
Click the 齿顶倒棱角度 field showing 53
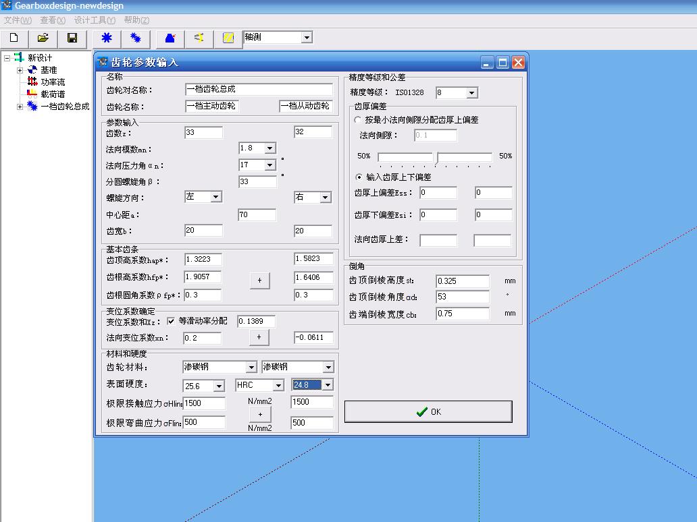[463, 297]
